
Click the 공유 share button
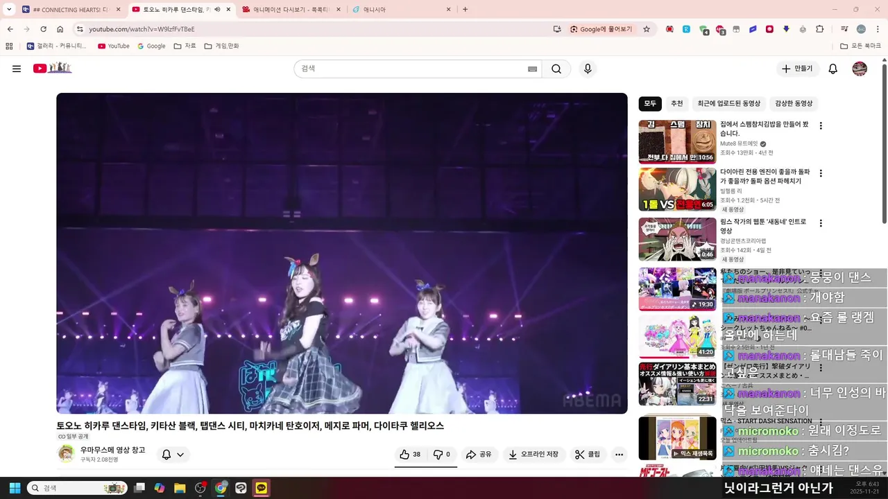pyautogui.click(x=479, y=455)
